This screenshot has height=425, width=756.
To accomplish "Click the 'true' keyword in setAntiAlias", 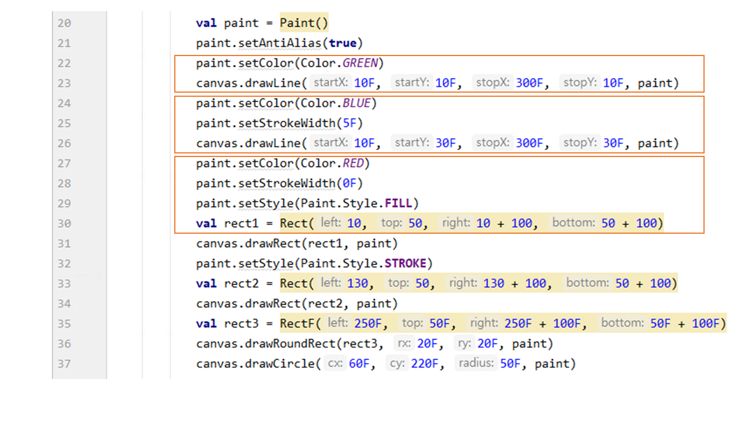I will [343, 43].
